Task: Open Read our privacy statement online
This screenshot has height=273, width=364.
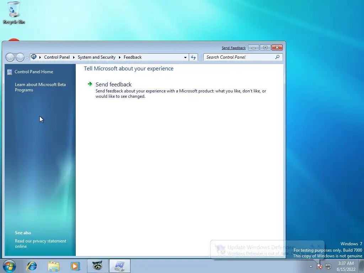Action: [x=41, y=243]
